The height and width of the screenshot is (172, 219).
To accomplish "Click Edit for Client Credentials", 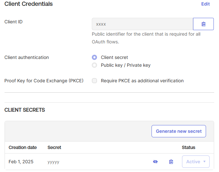I will point(205,4).
